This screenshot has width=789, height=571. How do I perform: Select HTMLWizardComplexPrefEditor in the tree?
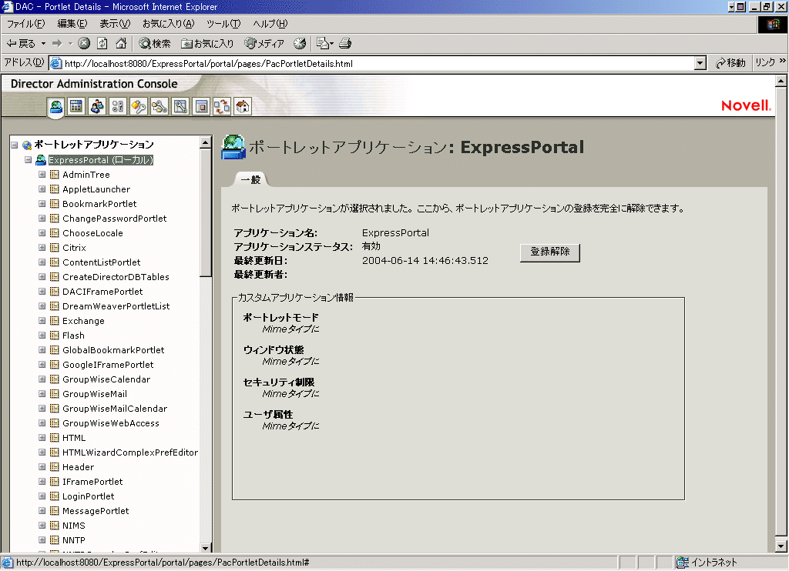[129, 452]
